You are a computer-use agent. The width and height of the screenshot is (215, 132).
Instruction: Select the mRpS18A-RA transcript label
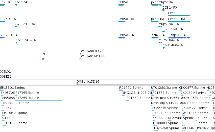pos(169,24)
